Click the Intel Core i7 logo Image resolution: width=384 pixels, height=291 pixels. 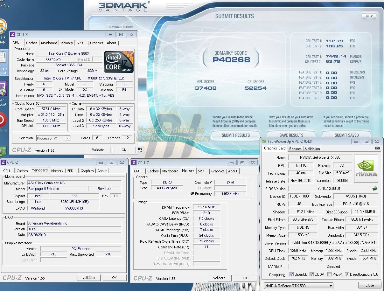[x=119, y=62]
